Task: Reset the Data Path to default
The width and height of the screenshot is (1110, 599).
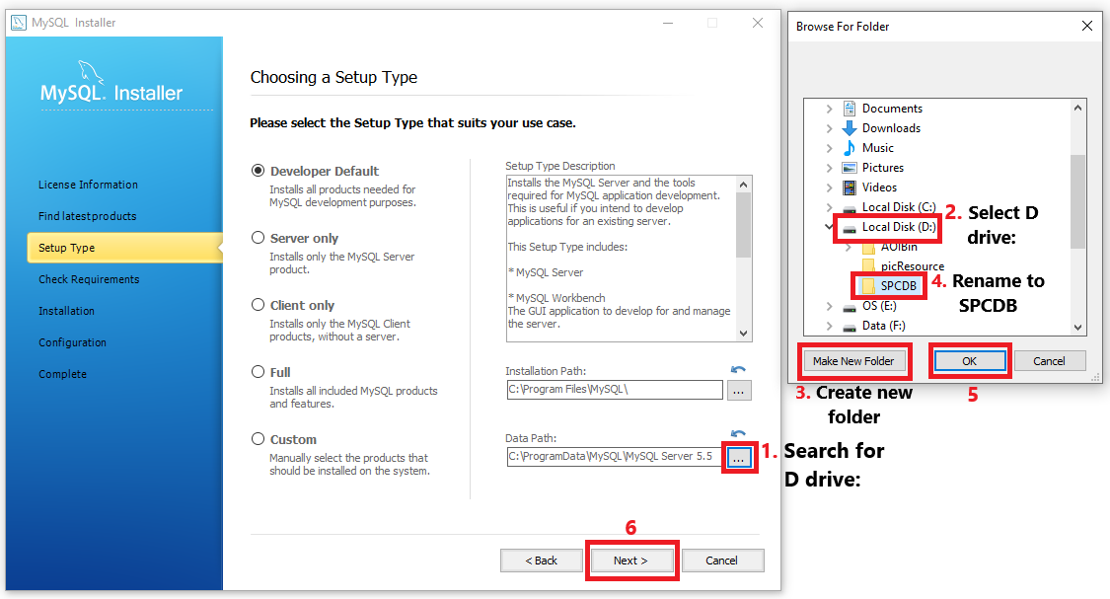Action: [x=738, y=433]
